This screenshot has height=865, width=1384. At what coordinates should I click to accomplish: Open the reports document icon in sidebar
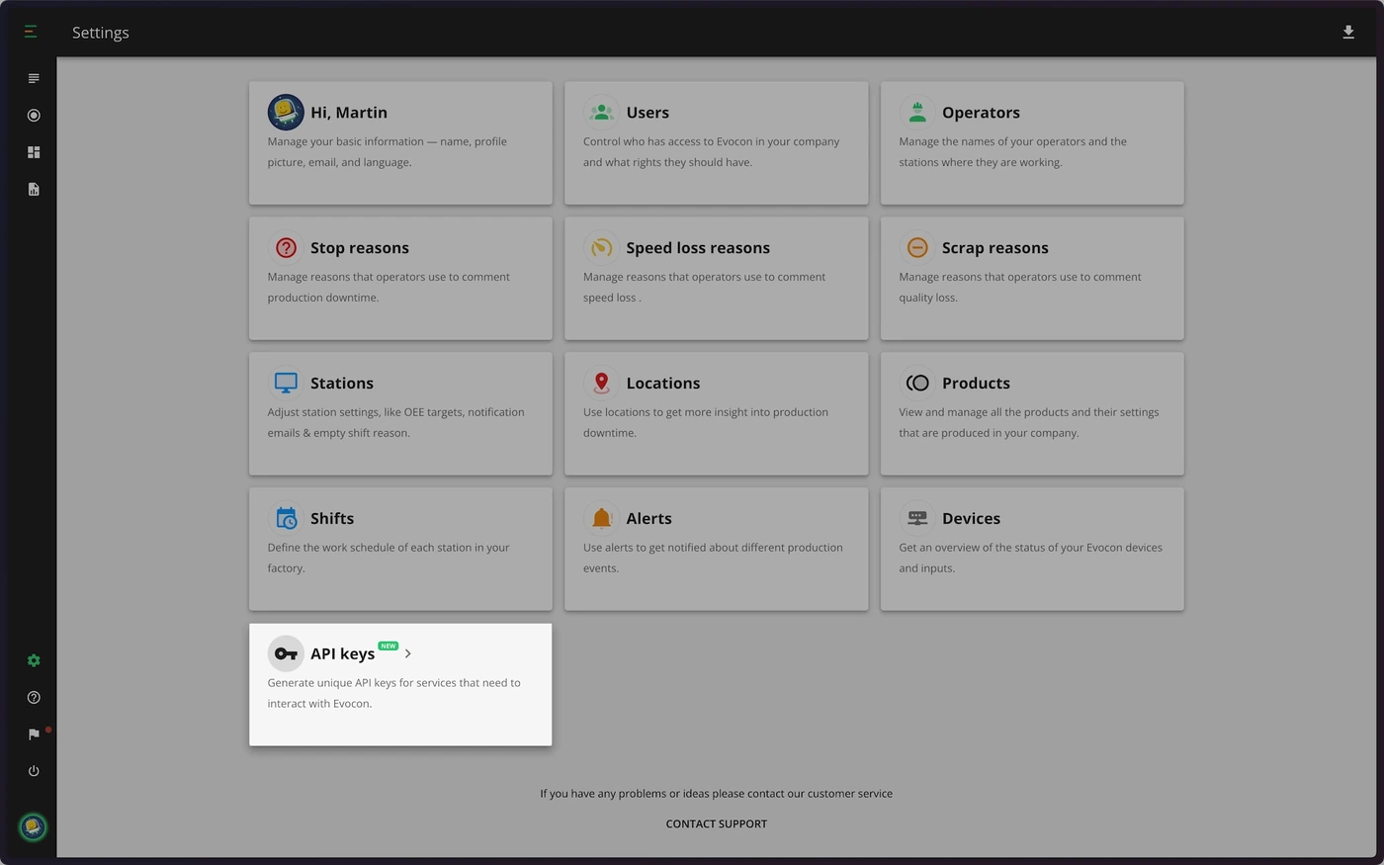tap(34, 189)
